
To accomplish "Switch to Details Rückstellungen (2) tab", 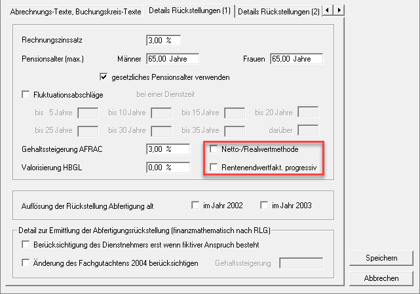I will pyautogui.click(x=278, y=10).
